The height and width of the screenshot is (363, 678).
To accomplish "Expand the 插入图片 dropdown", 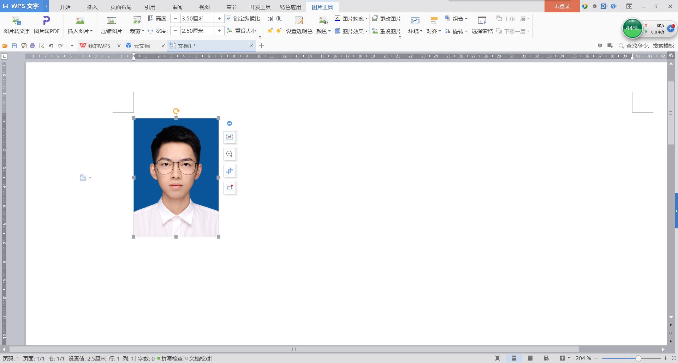I will pyautogui.click(x=91, y=31).
